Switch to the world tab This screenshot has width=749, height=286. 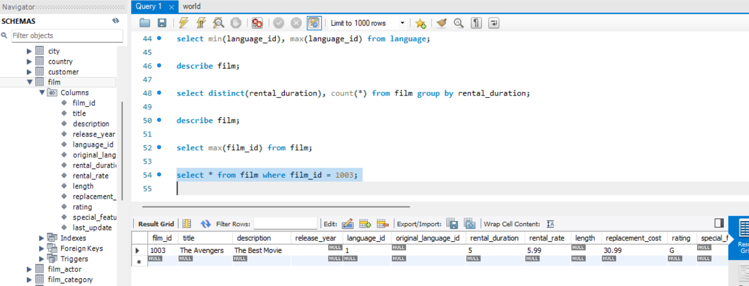(x=192, y=6)
